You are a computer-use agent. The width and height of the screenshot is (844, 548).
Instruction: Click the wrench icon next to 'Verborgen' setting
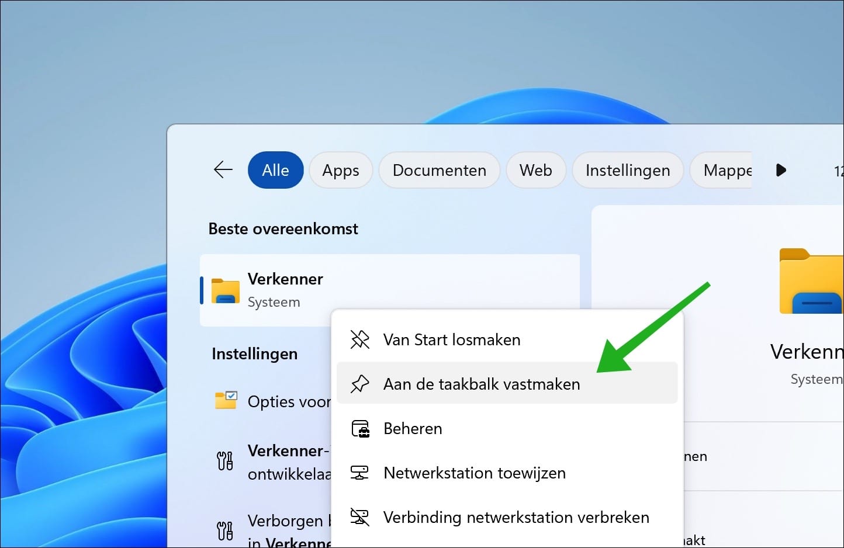click(224, 530)
